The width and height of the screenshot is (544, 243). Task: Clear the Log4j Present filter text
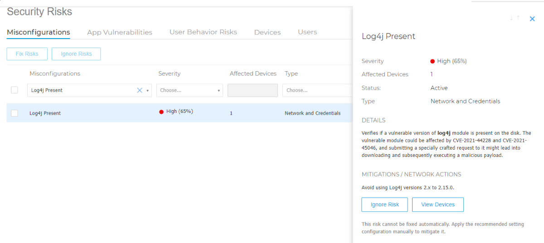coord(140,90)
